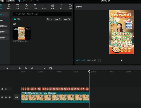Open Cloud Materials in left sidebar
Image resolution: width=141 pixels, height=108 pixels.
point(4,32)
